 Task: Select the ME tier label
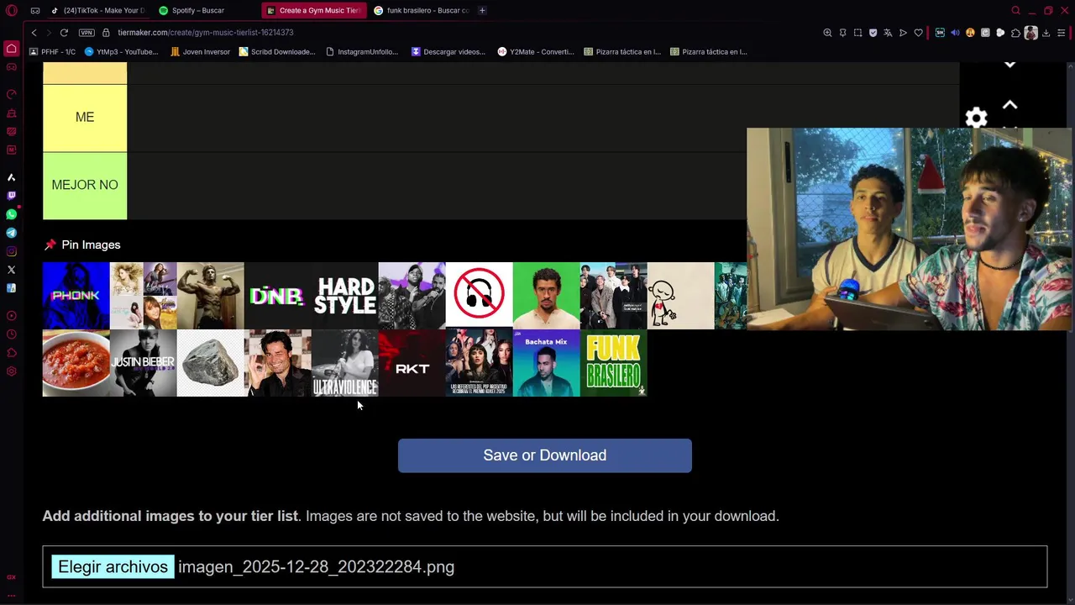point(85,118)
